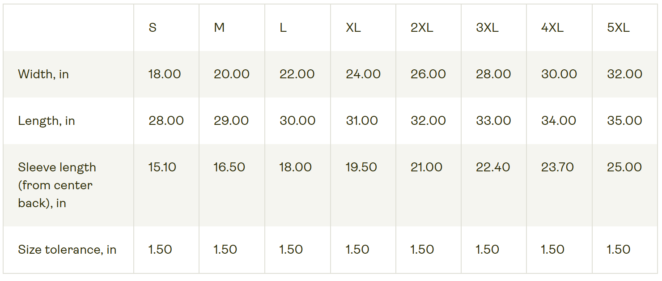Click the 'Width, in' row label
Screen dimensions: 662x281
click(x=43, y=74)
